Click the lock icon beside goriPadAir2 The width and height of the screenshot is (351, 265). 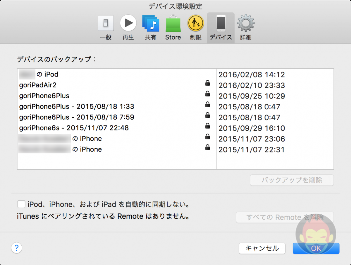[x=207, y=83]
